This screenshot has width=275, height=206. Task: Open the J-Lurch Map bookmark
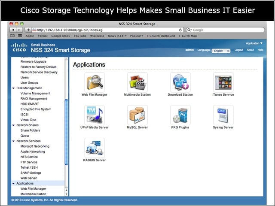(x=188, y=36)
